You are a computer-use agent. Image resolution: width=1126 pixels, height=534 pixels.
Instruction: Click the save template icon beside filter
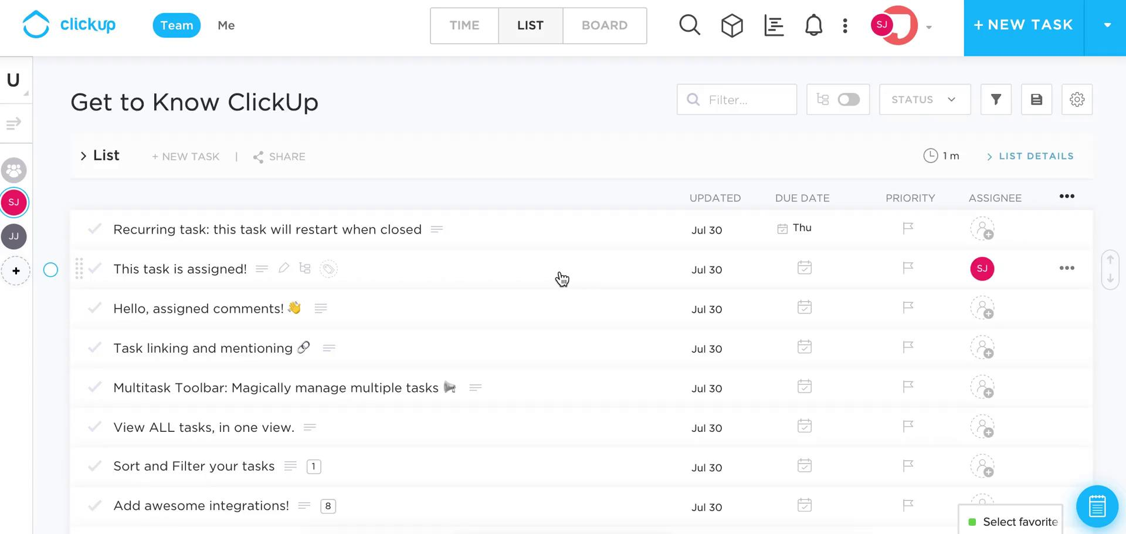(1036, 99)
